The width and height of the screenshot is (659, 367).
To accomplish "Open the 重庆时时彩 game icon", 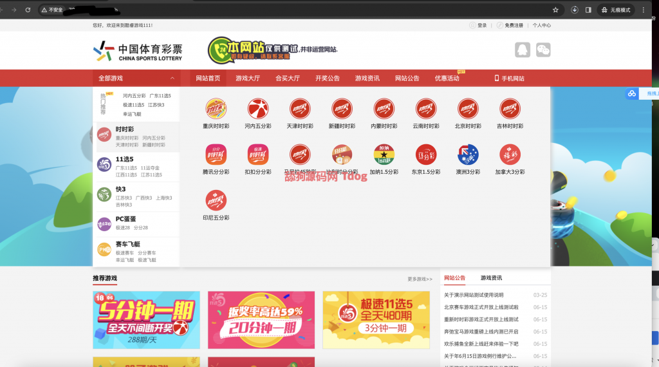I will pos(216,109).
